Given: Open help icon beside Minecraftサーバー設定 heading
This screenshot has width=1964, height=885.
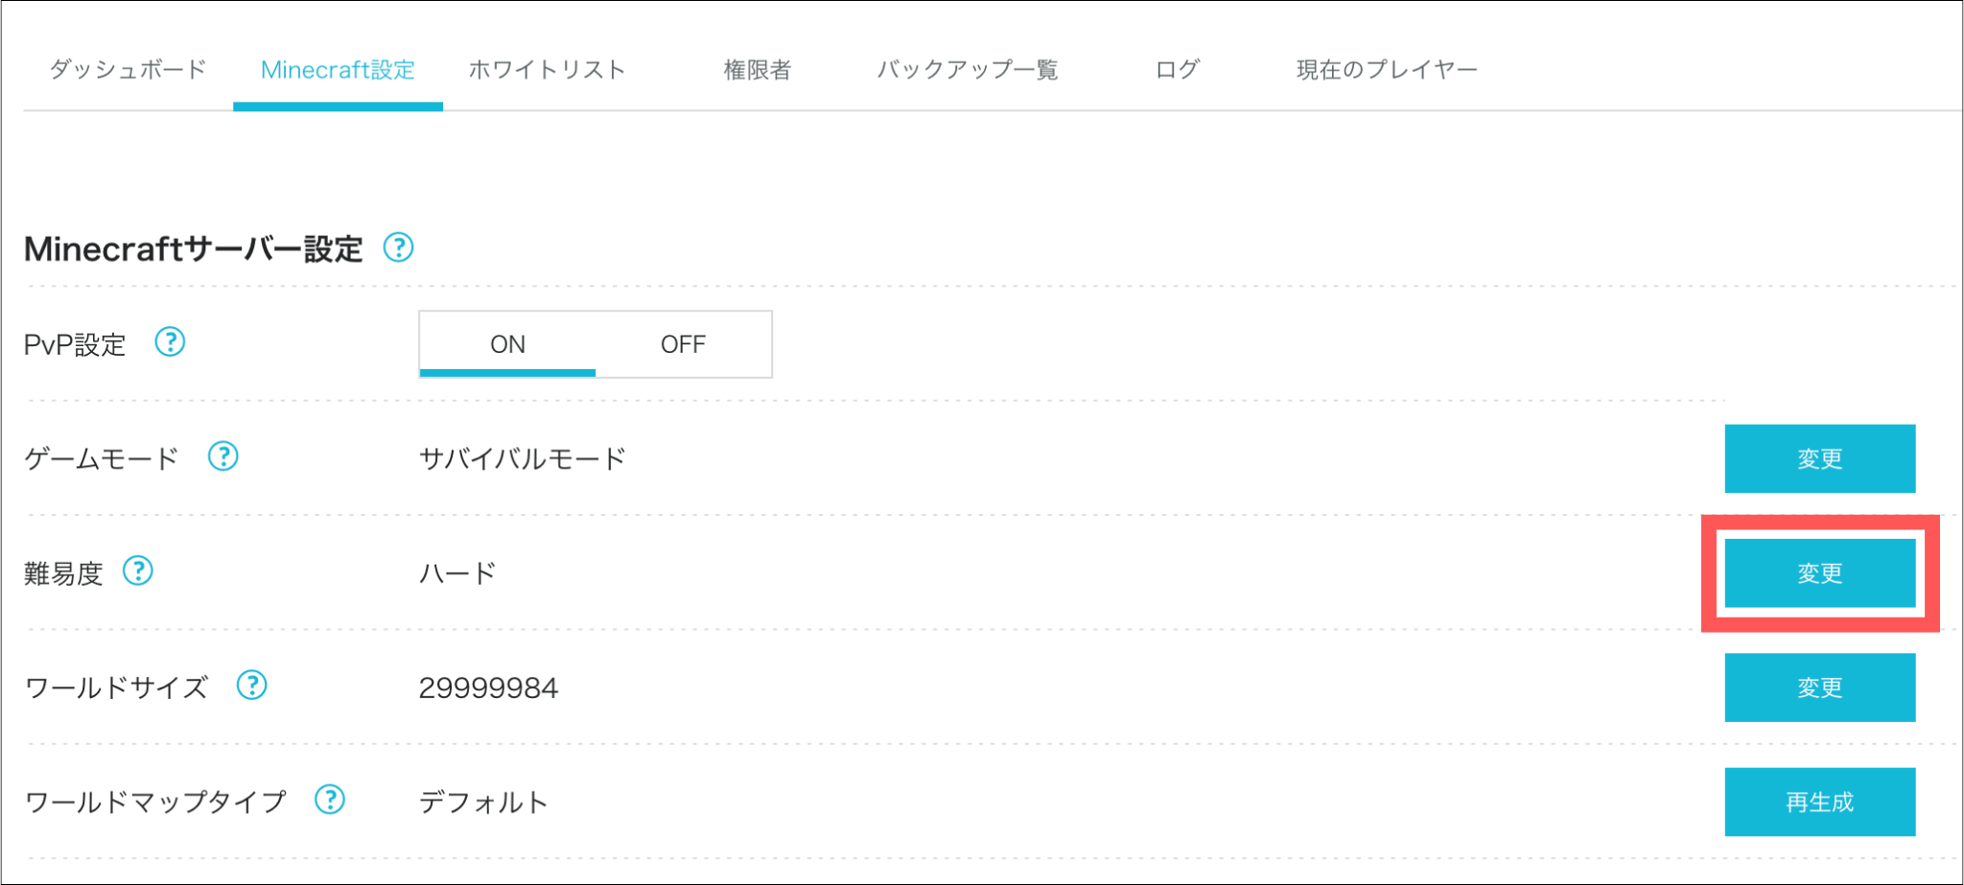Looking at the screenshot, I should (x=398, y=247).
